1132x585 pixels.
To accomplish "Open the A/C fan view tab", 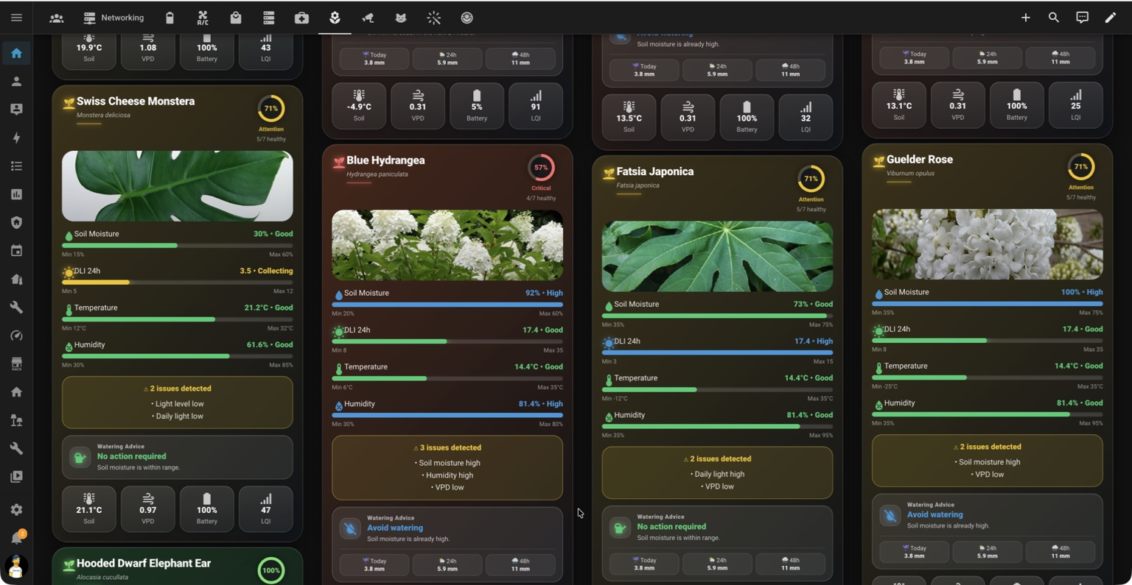I will click(x=203, y=18).
